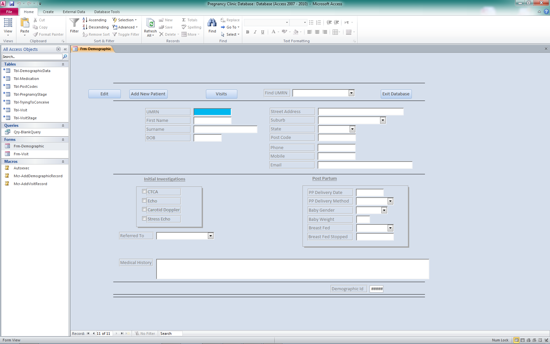Go to first record navigation arrow
The image size is (550, 344).
[88, 334]
